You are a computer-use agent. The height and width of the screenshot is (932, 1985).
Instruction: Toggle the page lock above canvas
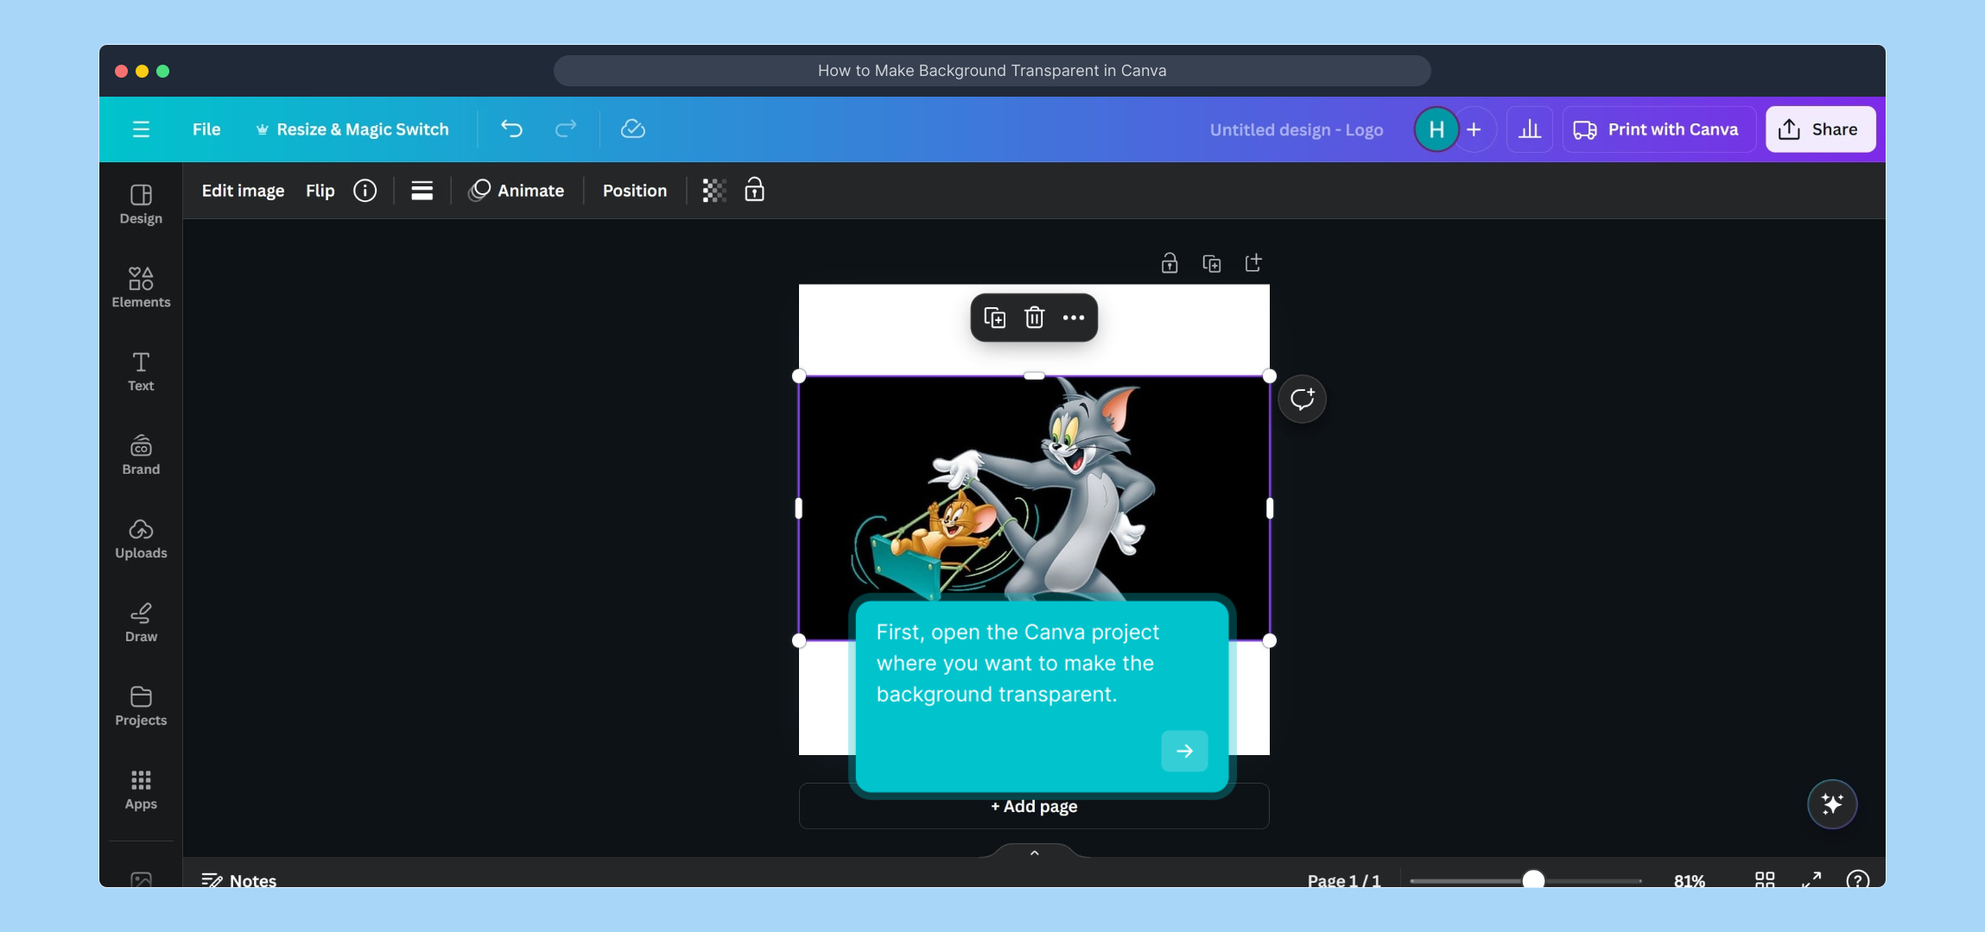pyautogui.click(x=1170, y=263)
